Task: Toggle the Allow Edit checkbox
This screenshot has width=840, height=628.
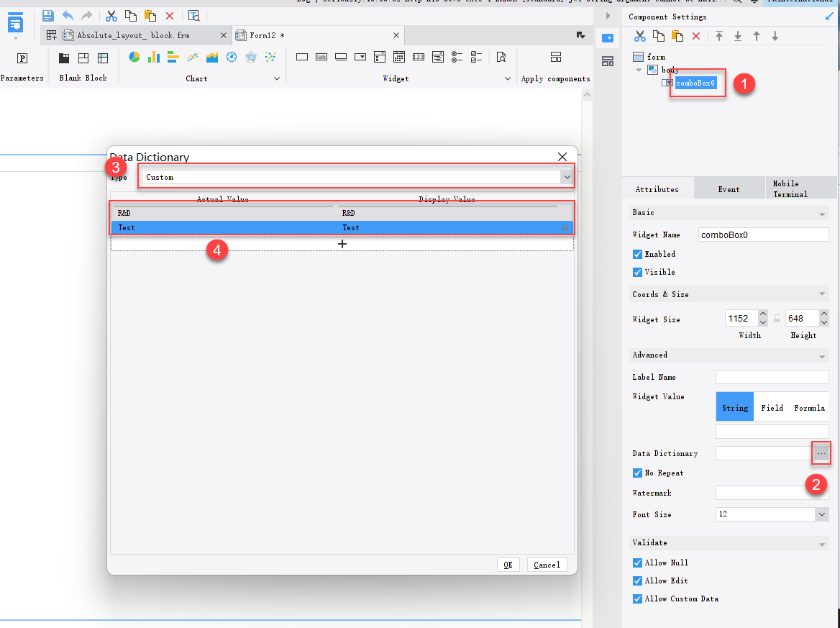Action: point(637,581)
